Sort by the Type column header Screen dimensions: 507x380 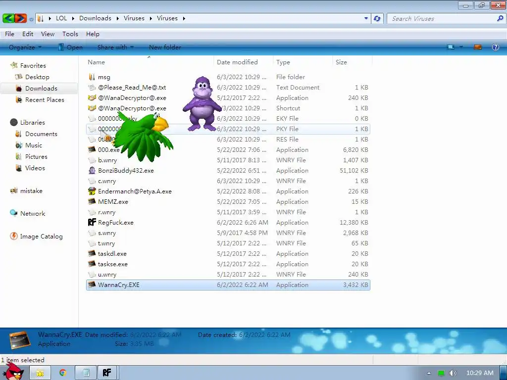point(303,62)
